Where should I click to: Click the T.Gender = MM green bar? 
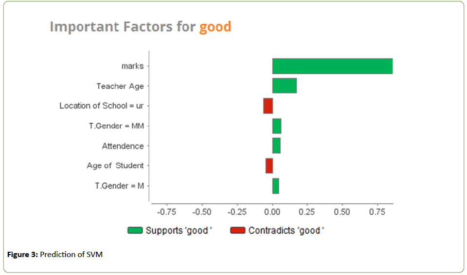(277, 126)
